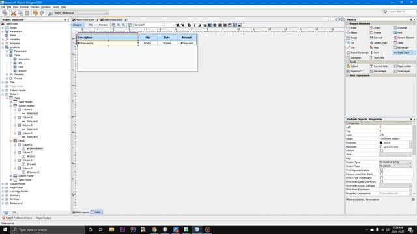
Task: Click the Paste toolbar icon
Action: click(x=27, y=13)
